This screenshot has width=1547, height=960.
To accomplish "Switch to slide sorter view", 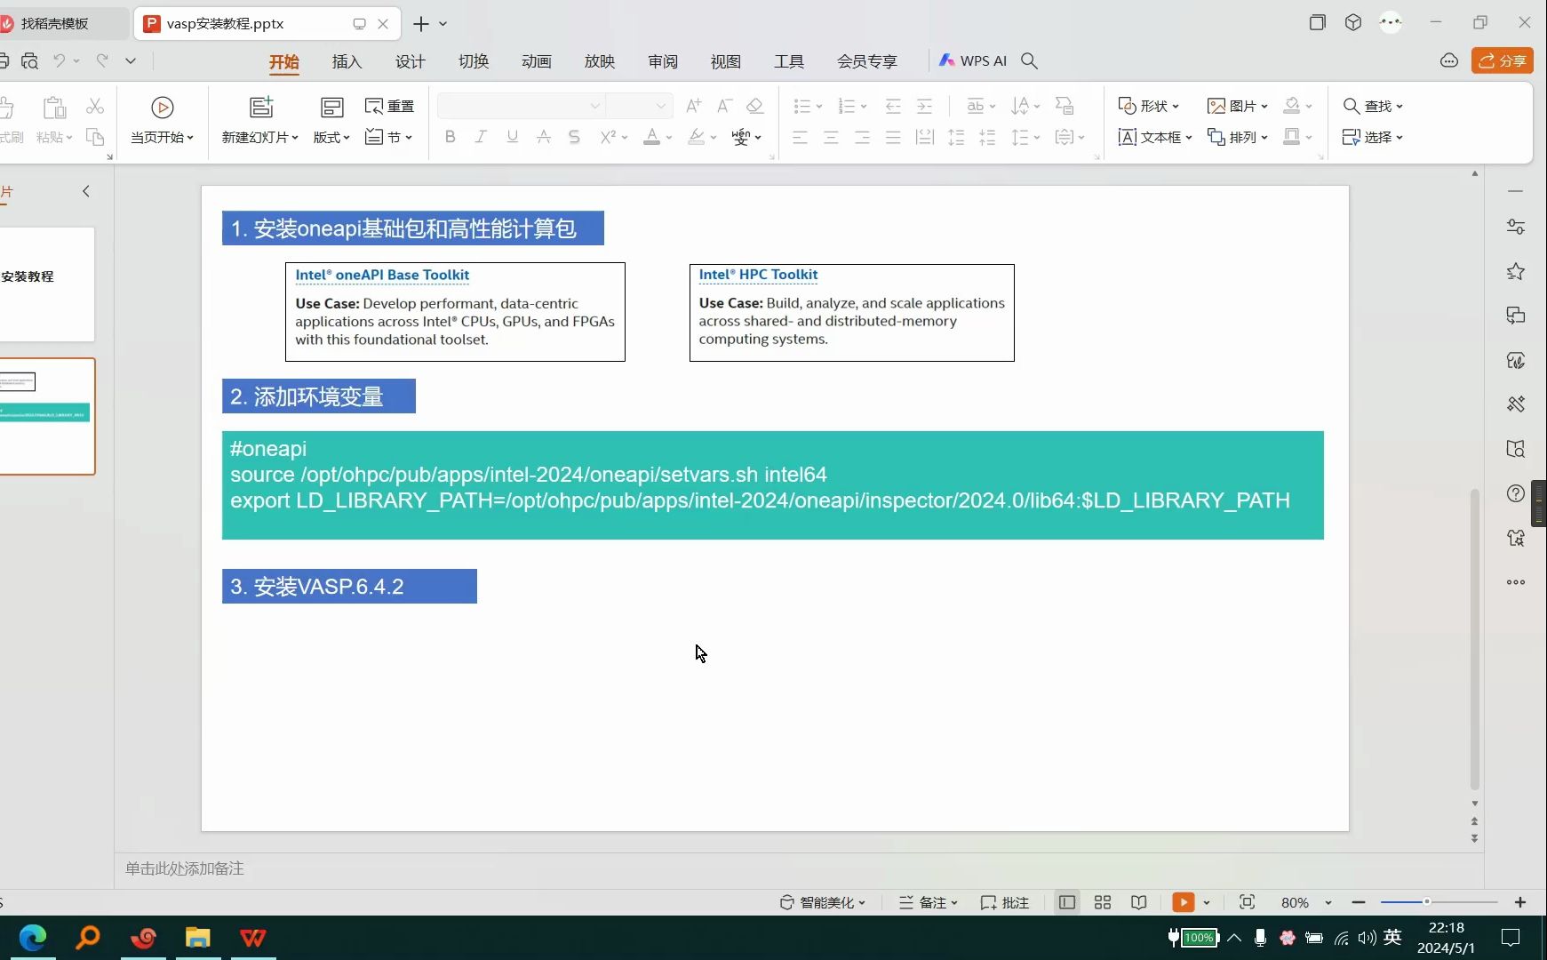I will 1103,902.
